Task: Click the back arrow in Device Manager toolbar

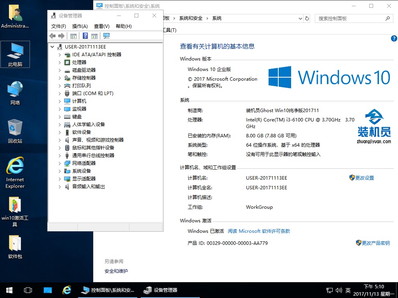Action: pyautogui.click(x=52, y=36)
